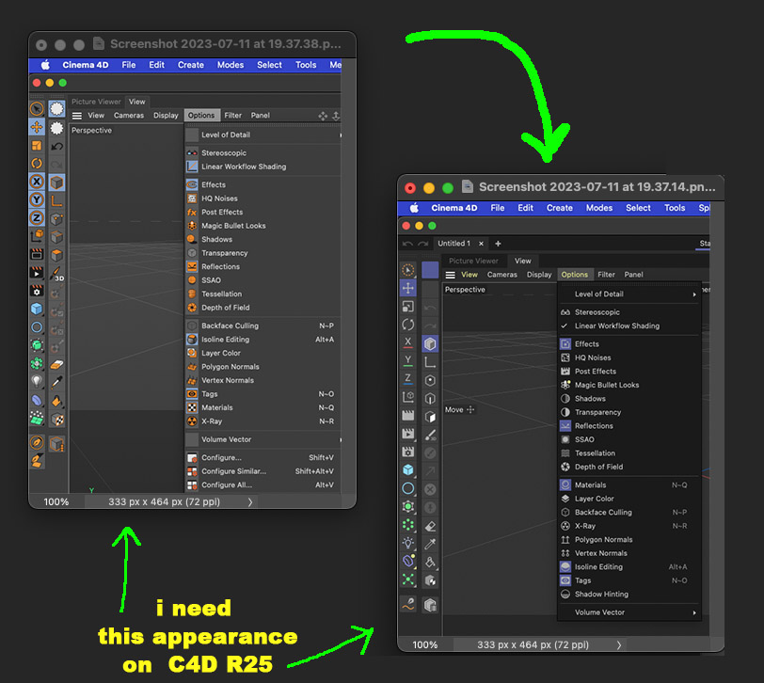The height and width of the screenshot is (683, 764).
Task: Select Untitled 1 document tab
Action: [x=454, y=244]
